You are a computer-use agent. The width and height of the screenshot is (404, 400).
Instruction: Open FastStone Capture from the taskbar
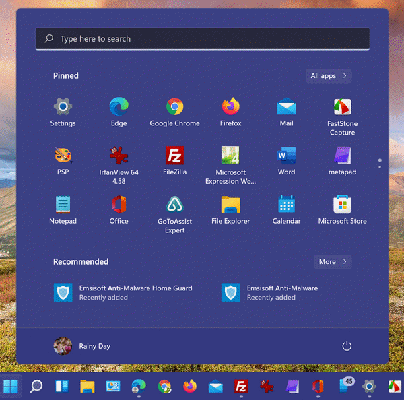click(395, 387)
